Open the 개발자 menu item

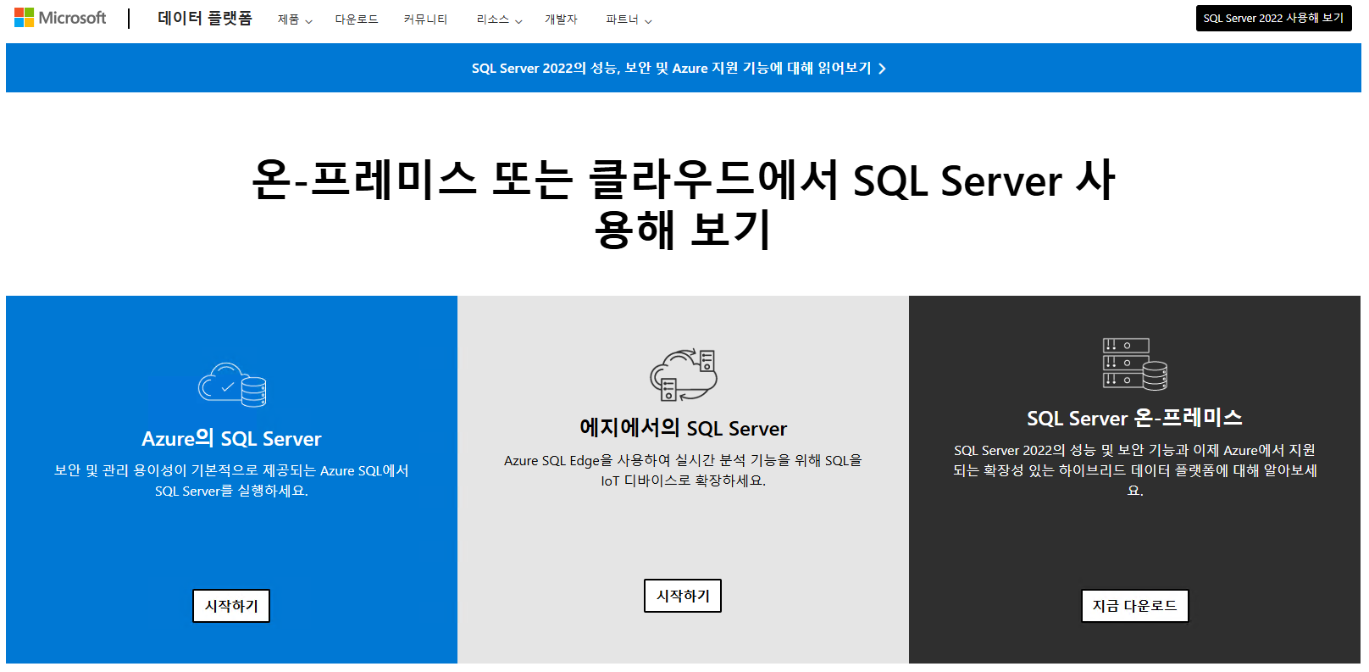561,19
